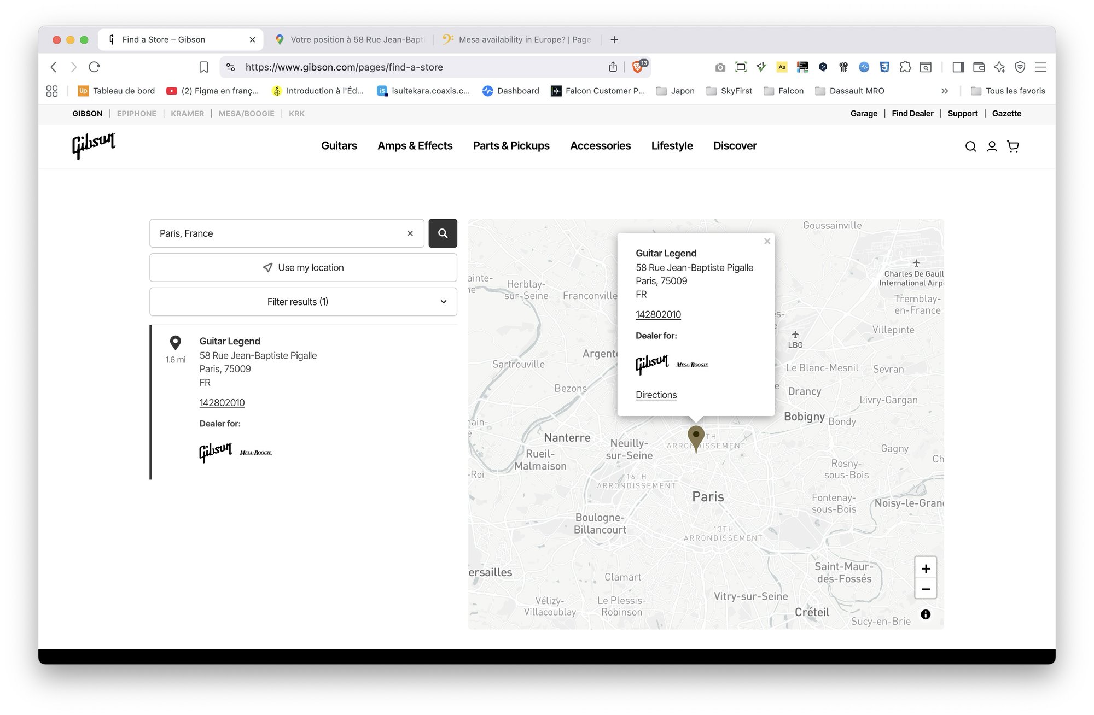Open the Leo AI sparkle icon
The height and width of the screenshot is (715, 1094).
(999, 67)
